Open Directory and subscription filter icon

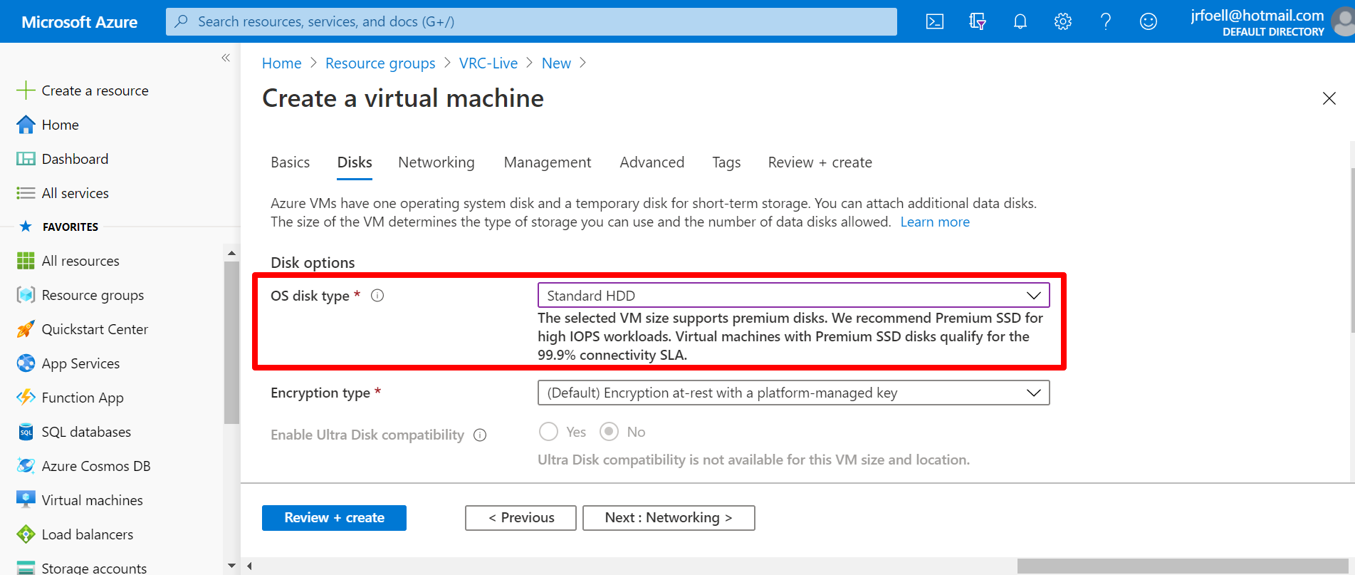[978, 21]
